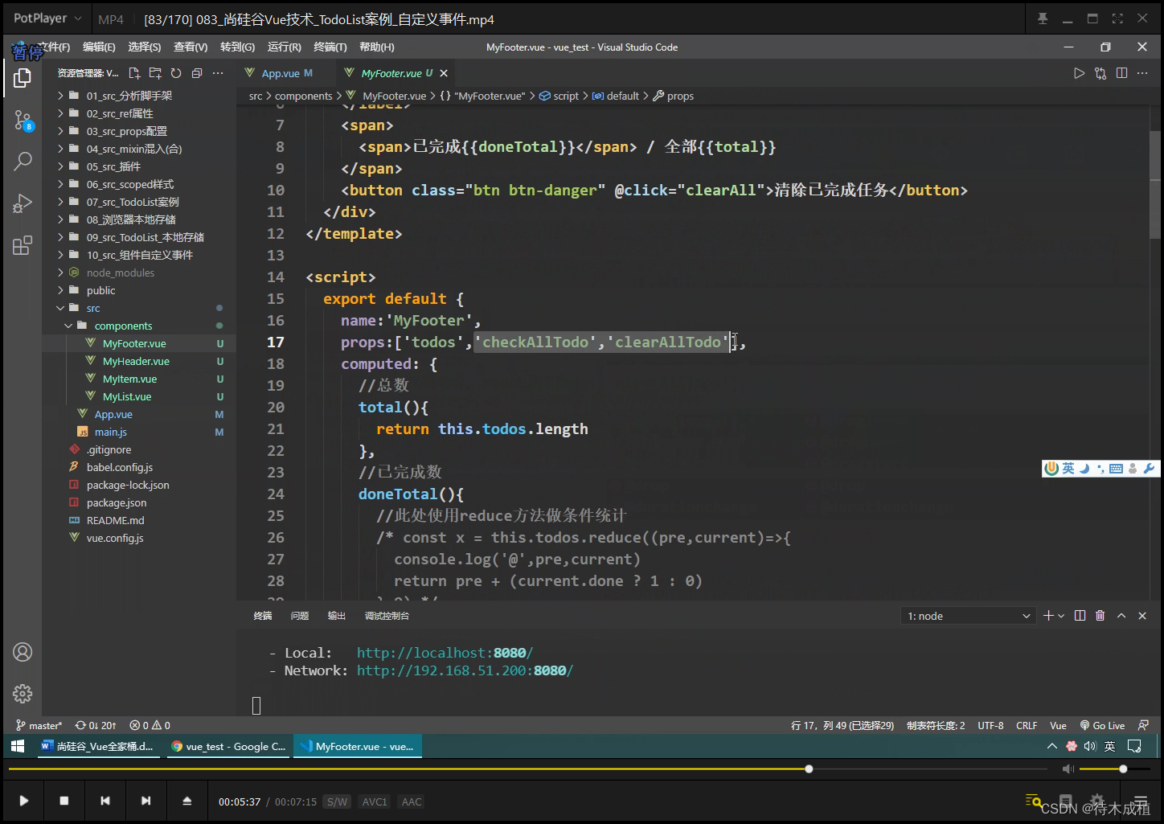Click the PotPlayer eject open-file button
This screenshot has height=824, width=1164.
[x=186, y=801]
